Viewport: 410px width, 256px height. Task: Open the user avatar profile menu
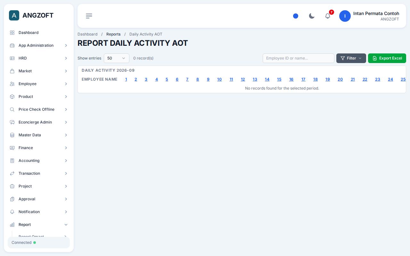point(345,16)
